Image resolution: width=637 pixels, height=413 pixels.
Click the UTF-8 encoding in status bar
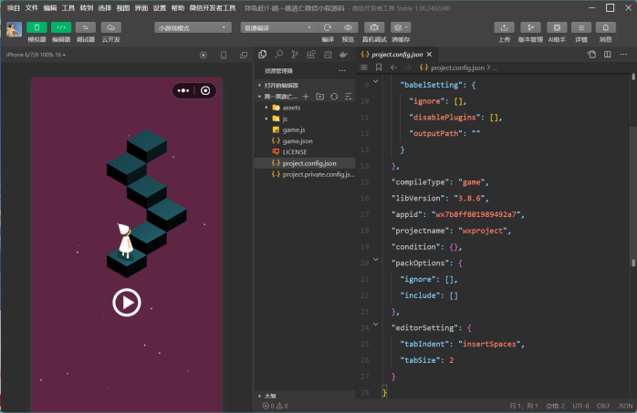click(580, 406)
